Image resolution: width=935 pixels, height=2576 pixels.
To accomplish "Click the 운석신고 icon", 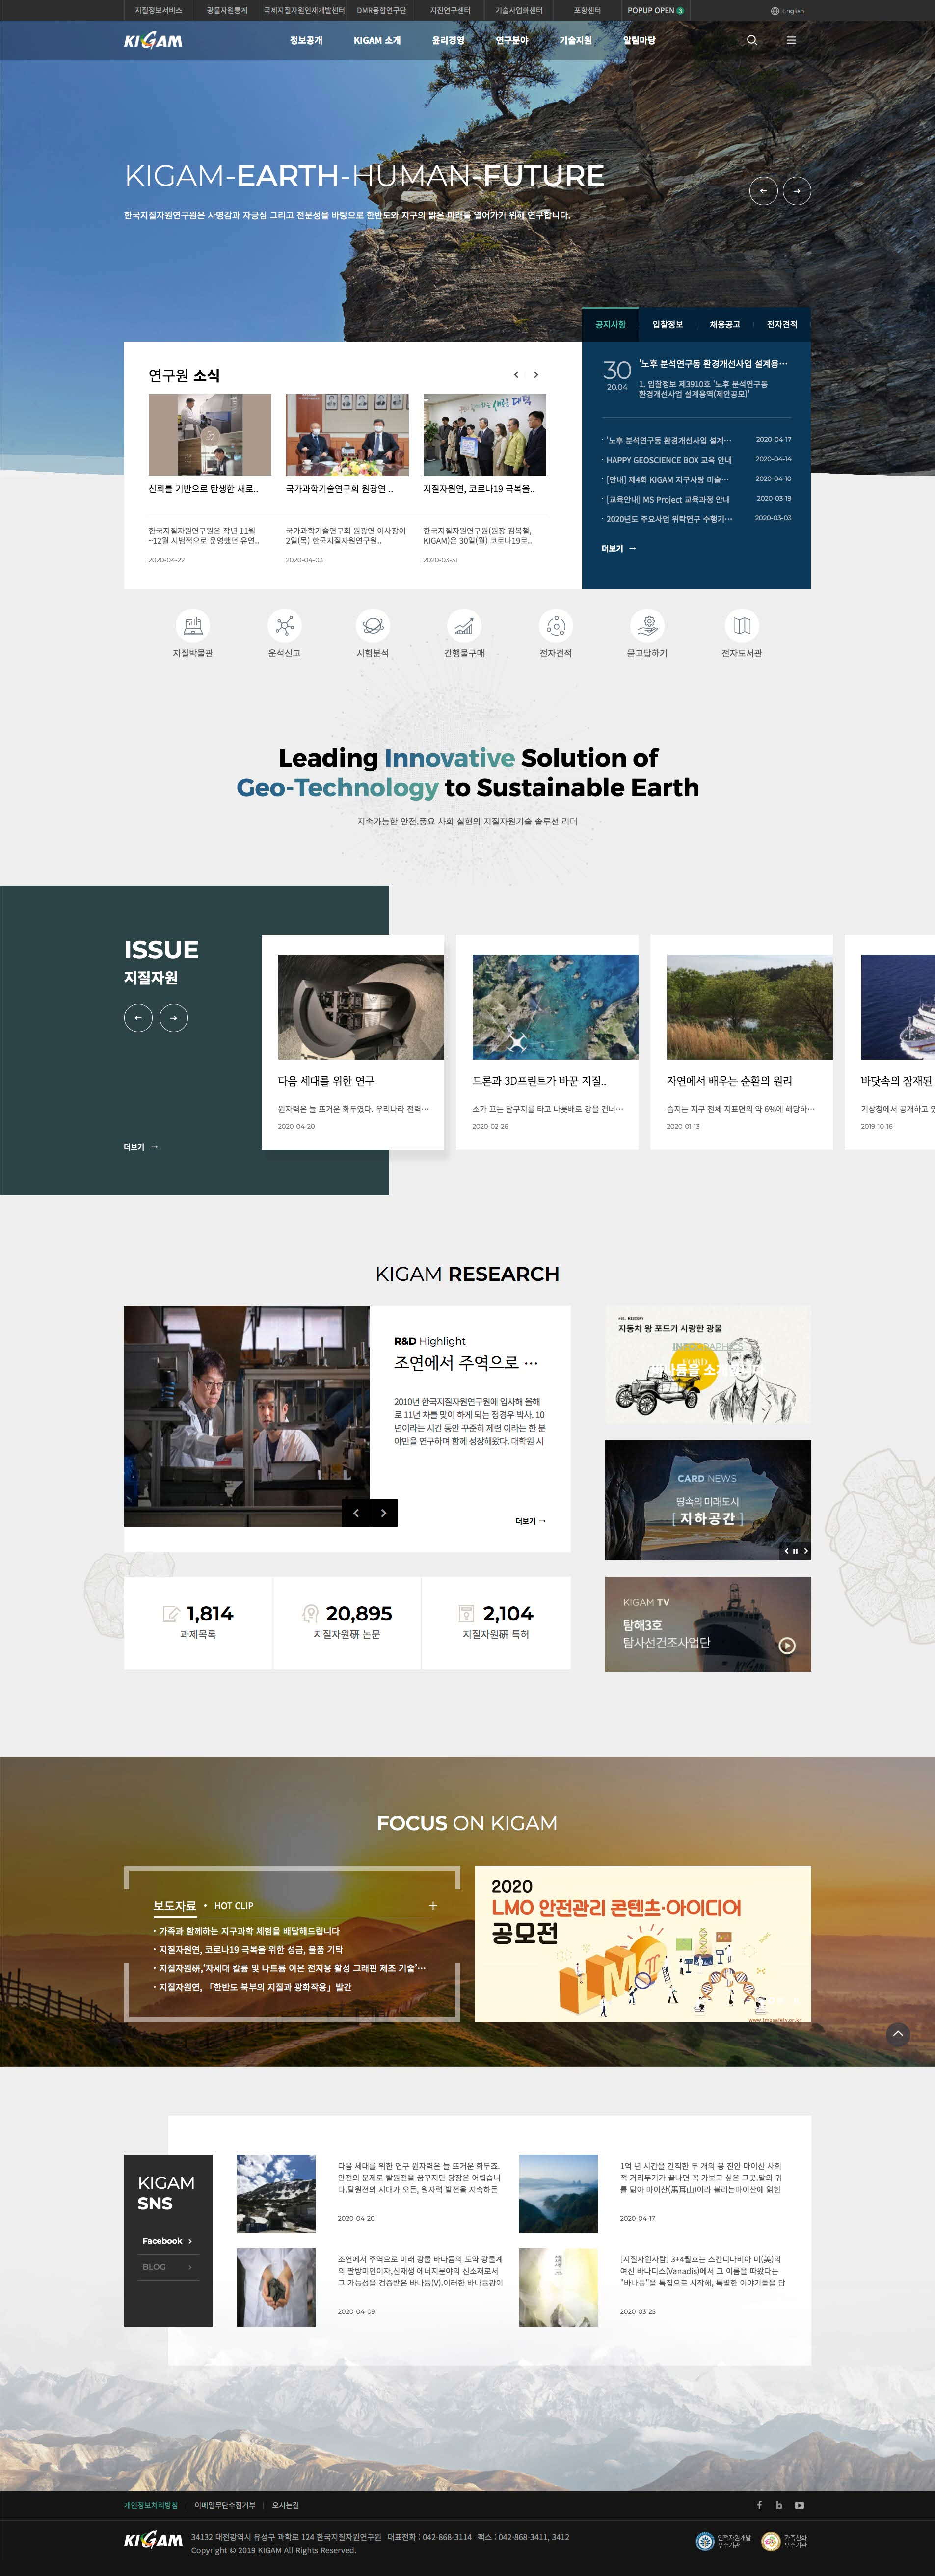I will 284,626.
